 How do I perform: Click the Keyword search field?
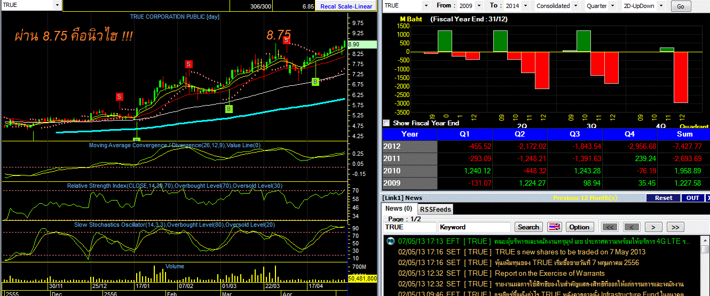tap(474, 227)
